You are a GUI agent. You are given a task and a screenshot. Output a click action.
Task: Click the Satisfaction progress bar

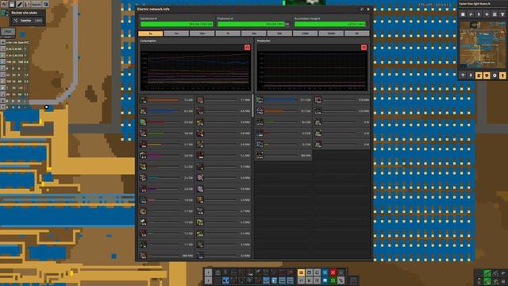tap(176, 24)
